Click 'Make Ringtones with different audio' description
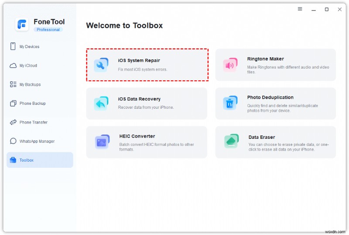The width and height of the screenshot is (349, 235). click(x=288, y=69)
